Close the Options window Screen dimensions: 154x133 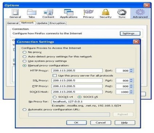click(x=147, y=5)
